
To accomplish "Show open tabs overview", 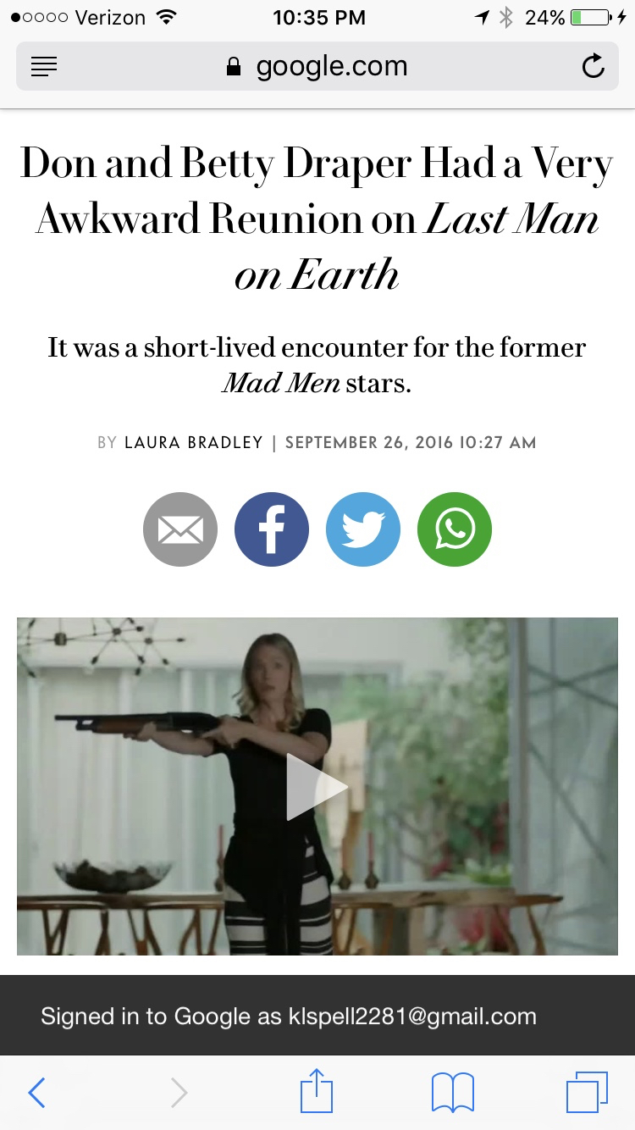I will pos(587,1093).
